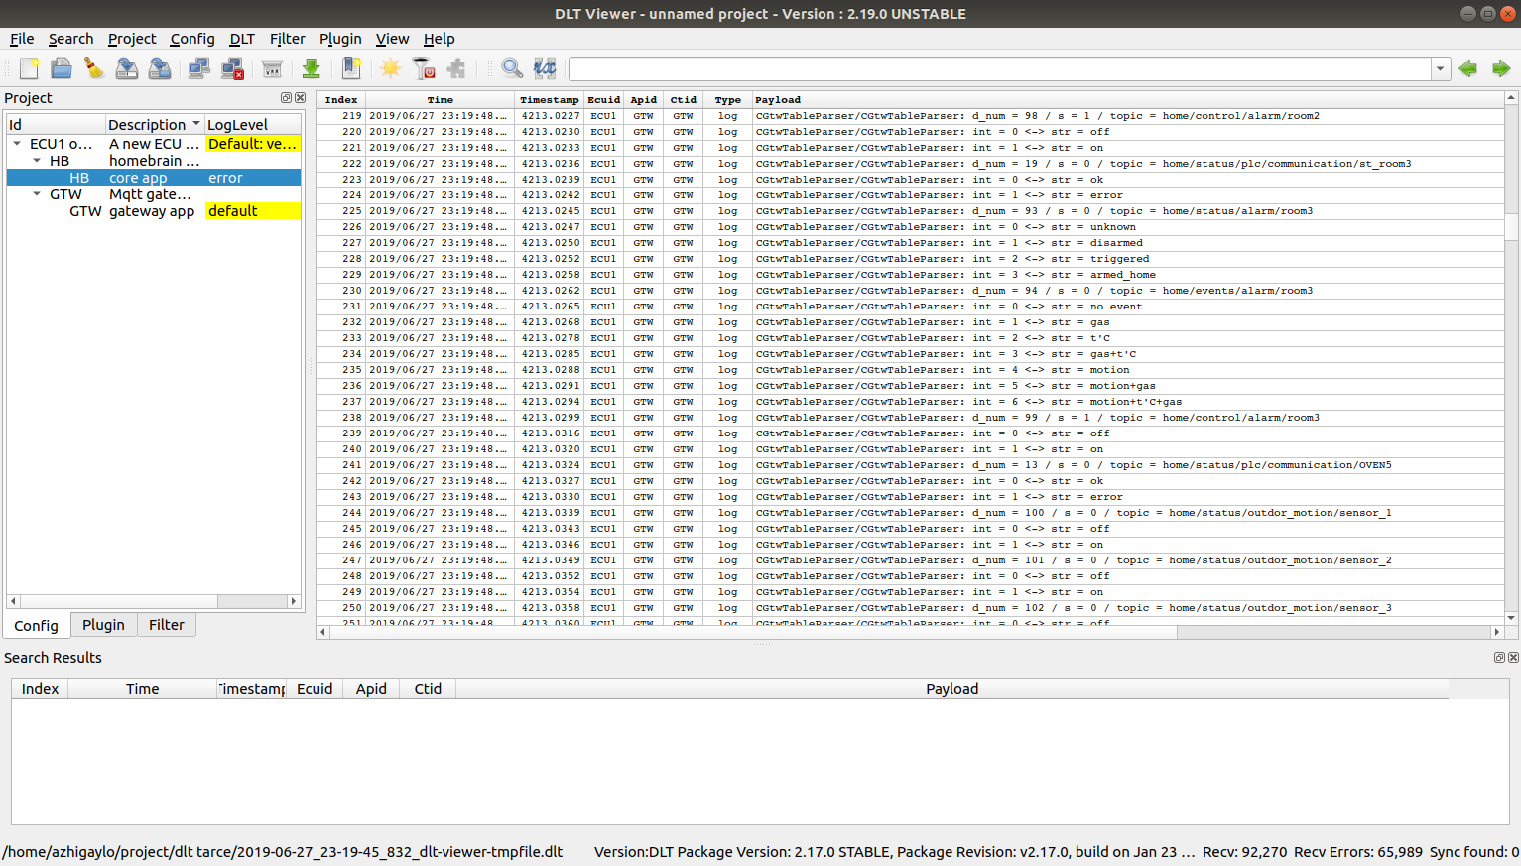The width and height of the screenshot is (1521, 866).
Task: Open Find with magnifying glass icon
Action: tap(512, 68)
